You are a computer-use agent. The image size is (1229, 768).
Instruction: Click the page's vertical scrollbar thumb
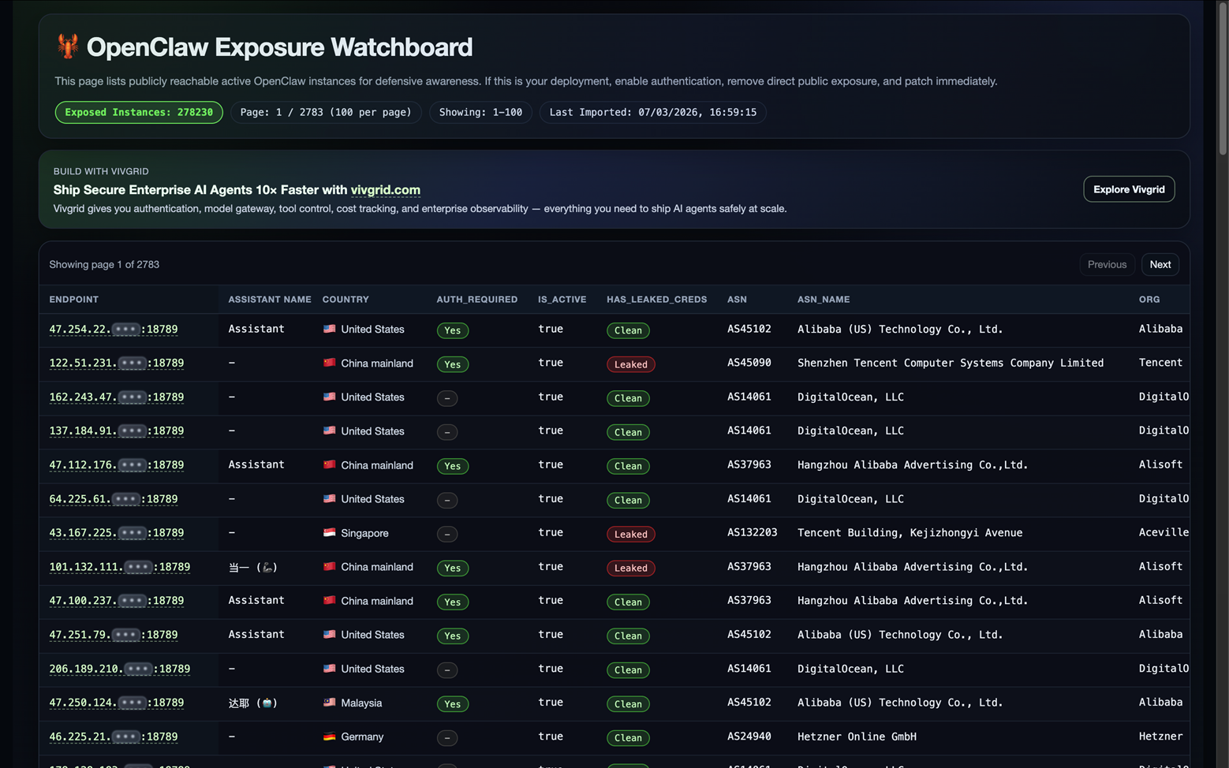click(x=1223, y=80)
